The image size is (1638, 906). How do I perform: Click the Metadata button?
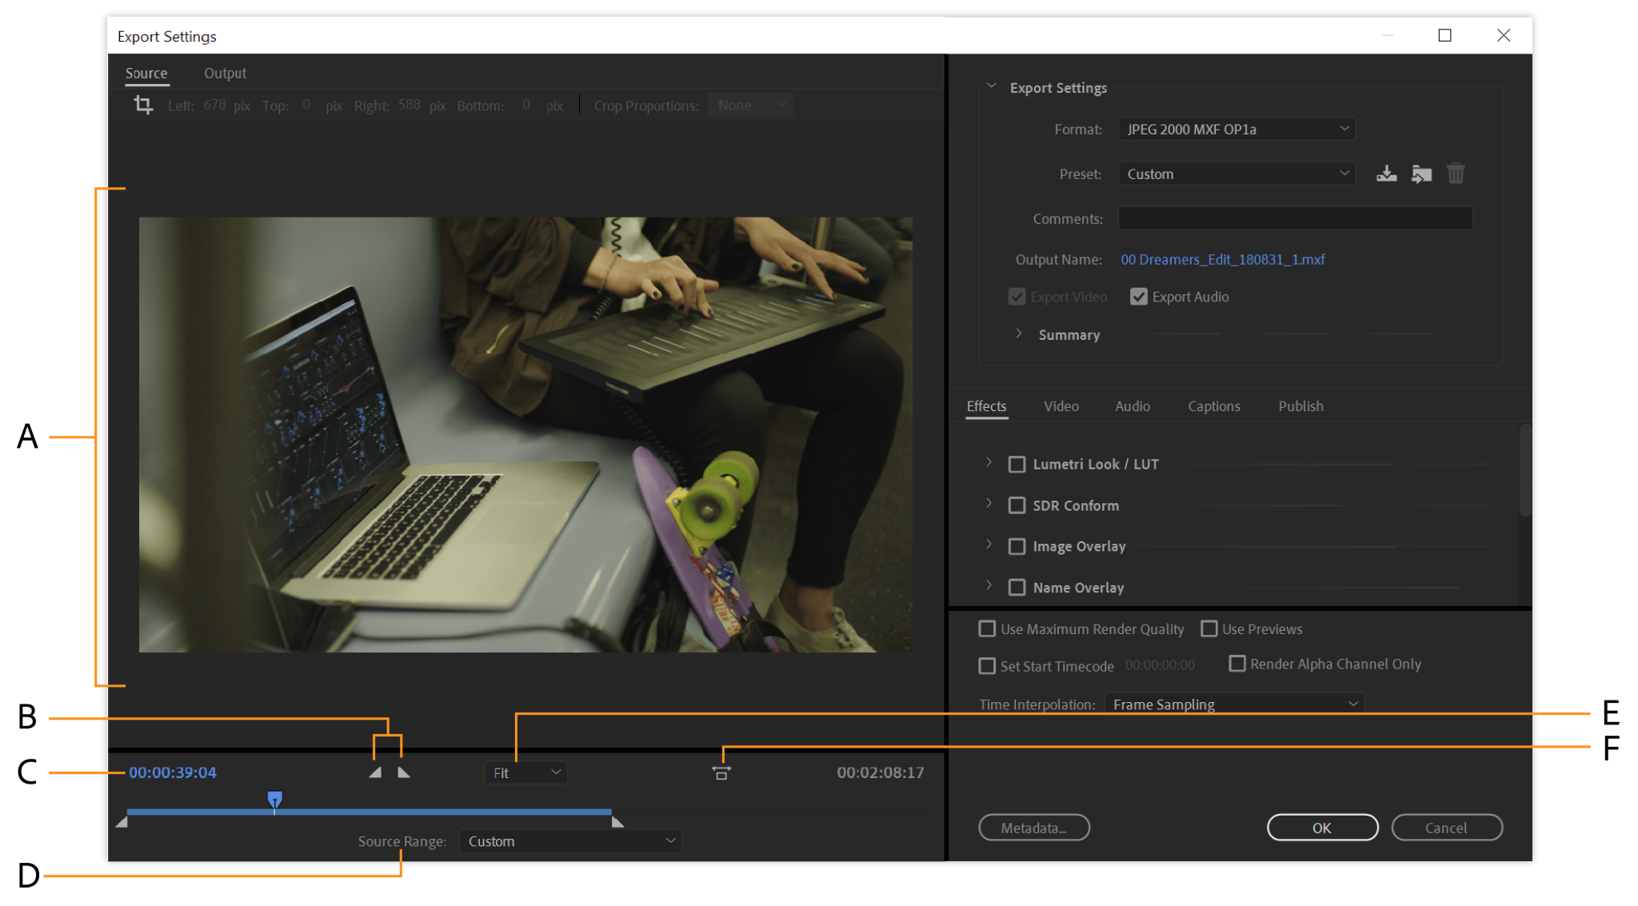pyautogui.click(x=1033, y=827)
